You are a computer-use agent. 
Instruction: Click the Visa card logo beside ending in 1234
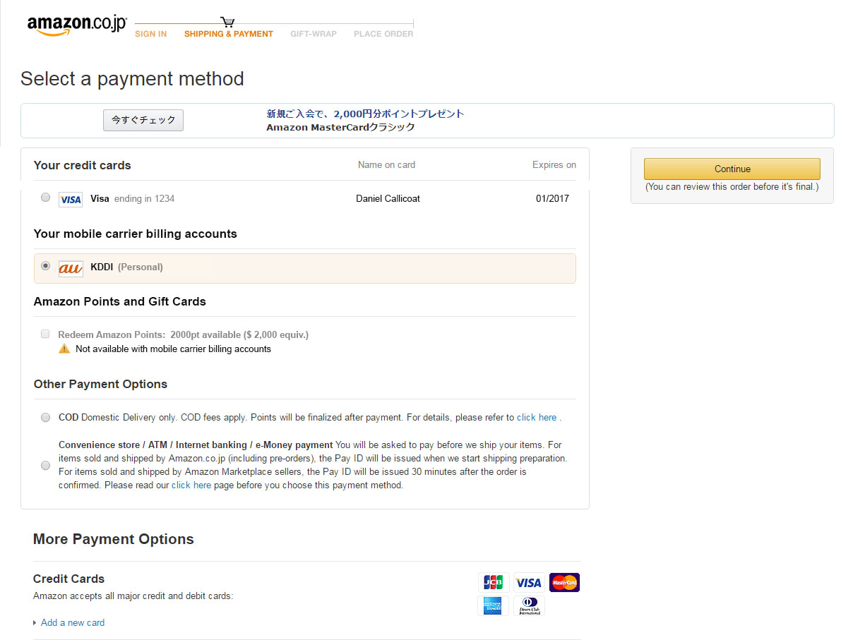pos(71,200)
